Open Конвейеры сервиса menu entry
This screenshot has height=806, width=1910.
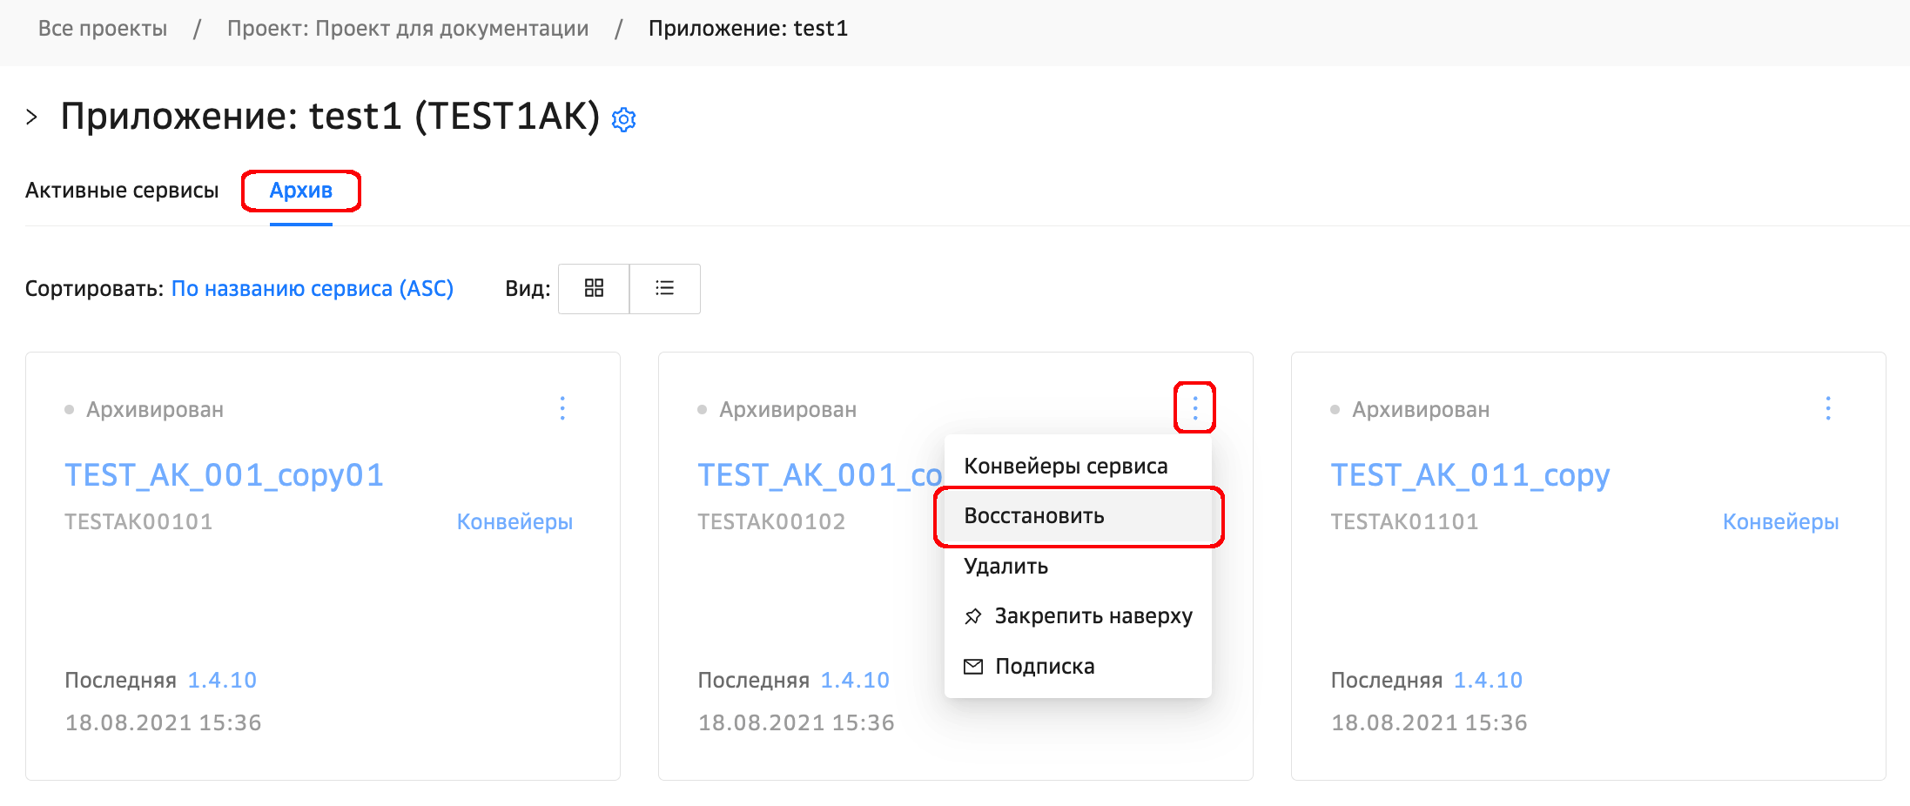[x=1066, y=467]
